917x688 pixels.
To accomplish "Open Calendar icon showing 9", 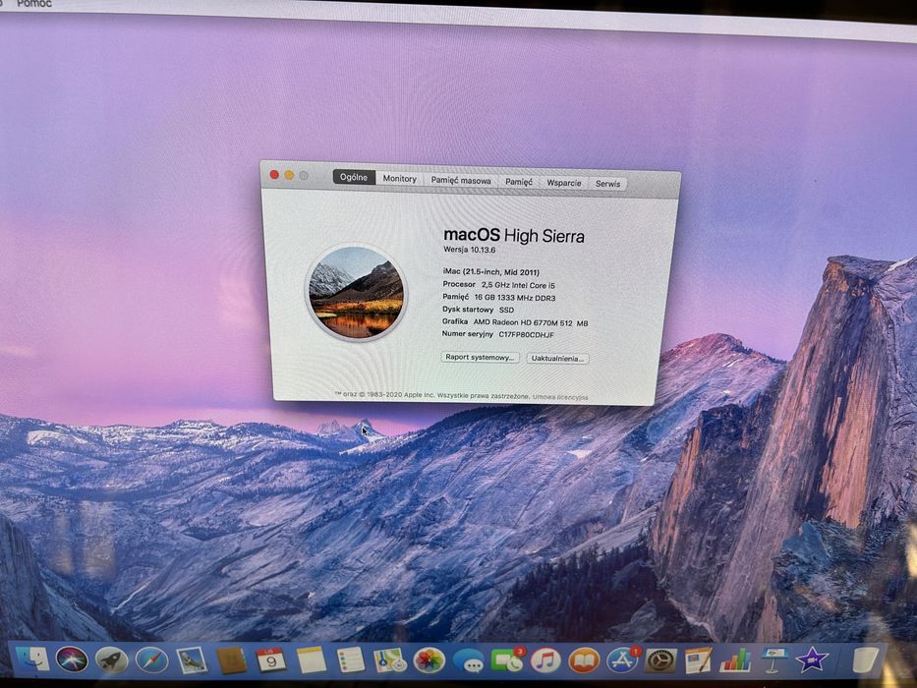I will [x=271, y=660].
